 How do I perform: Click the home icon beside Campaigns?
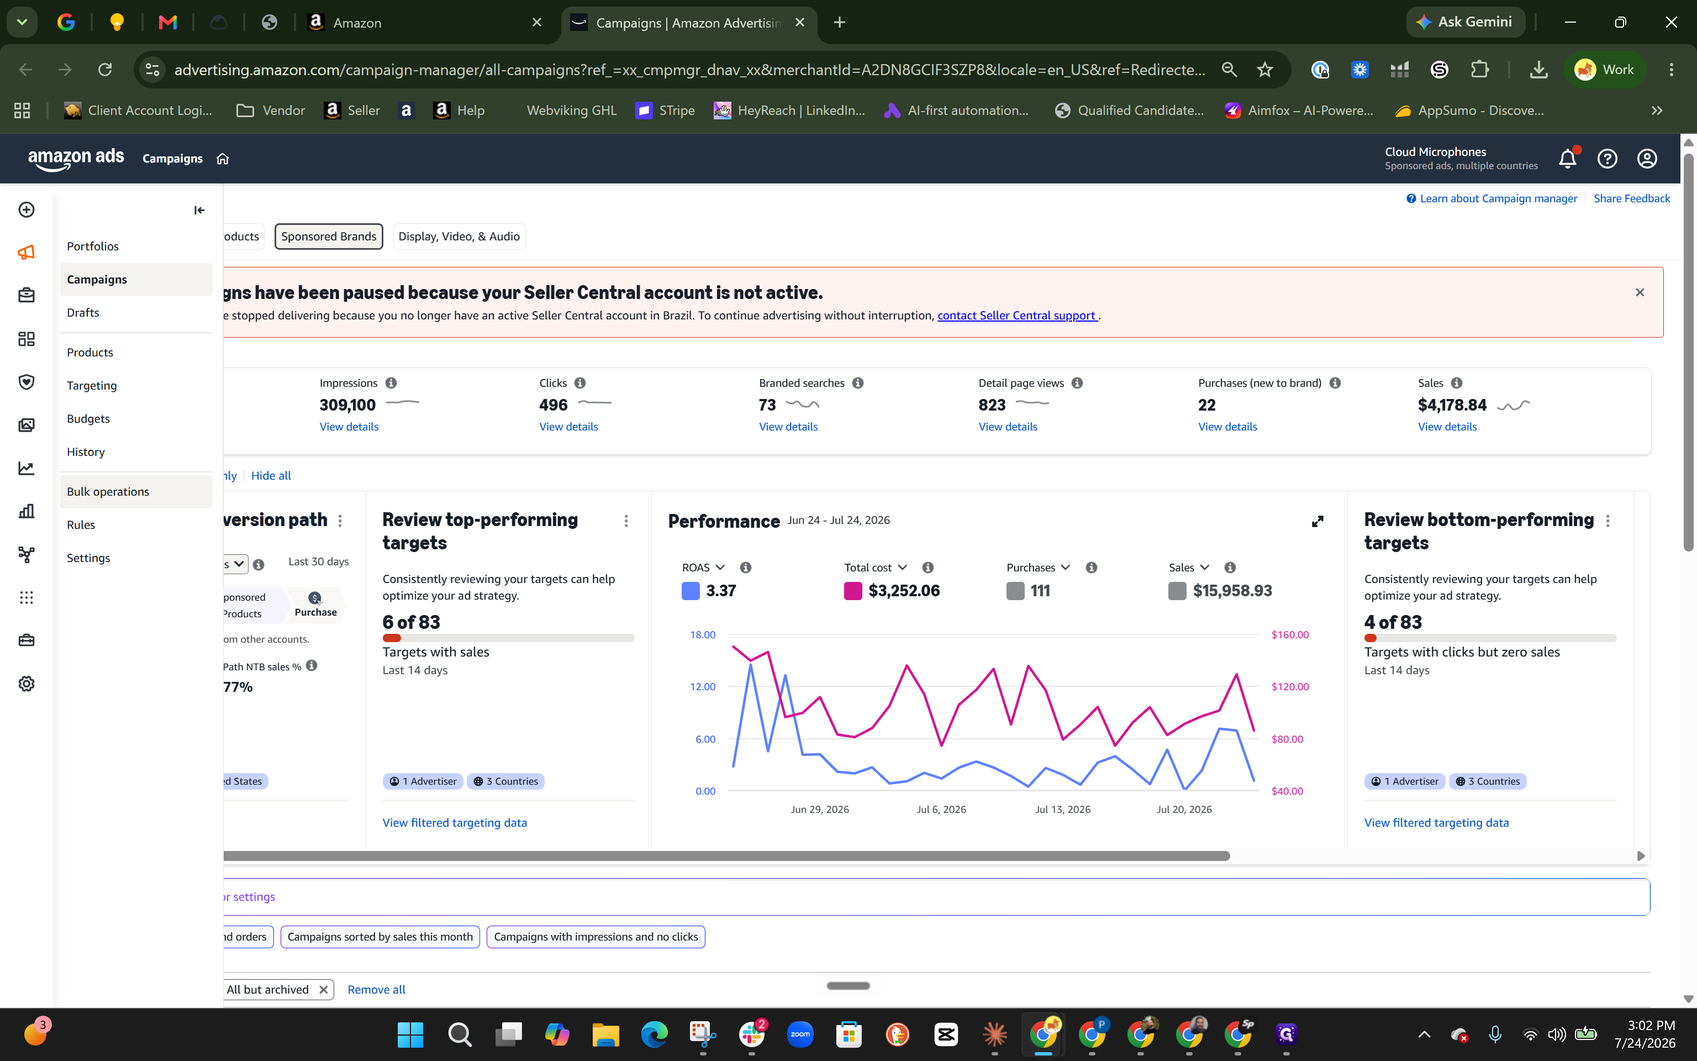[223, 159]
